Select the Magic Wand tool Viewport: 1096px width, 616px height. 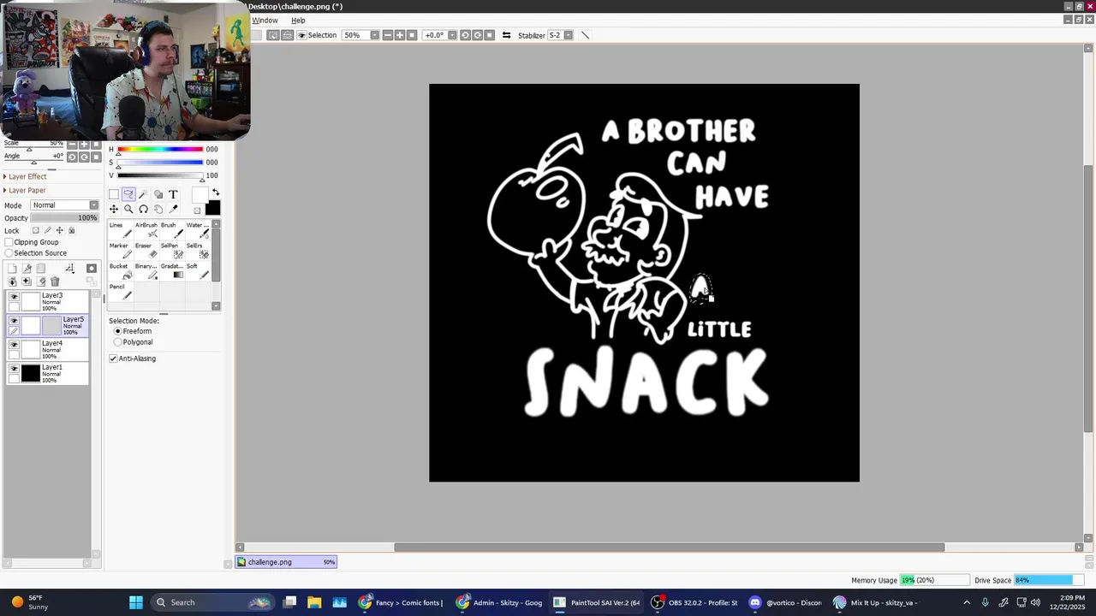coord(143,194)
